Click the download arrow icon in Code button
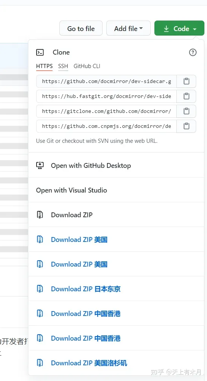Image resolution: width=207 pixels, height=381 pixels. 166,29
